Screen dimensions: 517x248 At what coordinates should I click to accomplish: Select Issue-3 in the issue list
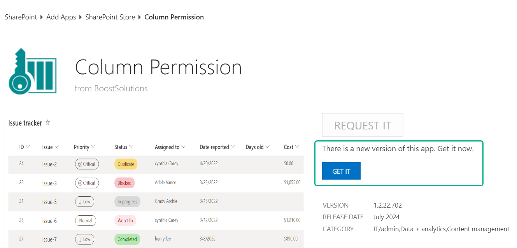[x=49, y=183]
